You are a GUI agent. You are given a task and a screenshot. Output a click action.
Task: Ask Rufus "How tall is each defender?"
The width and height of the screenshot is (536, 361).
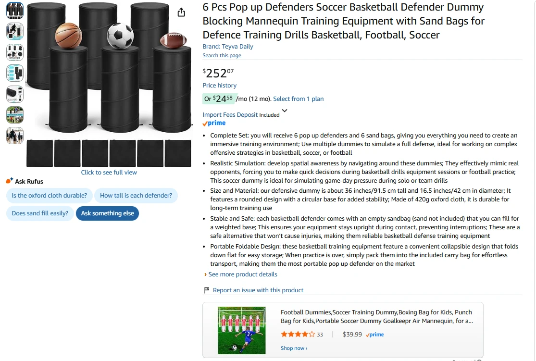(136, 196)
